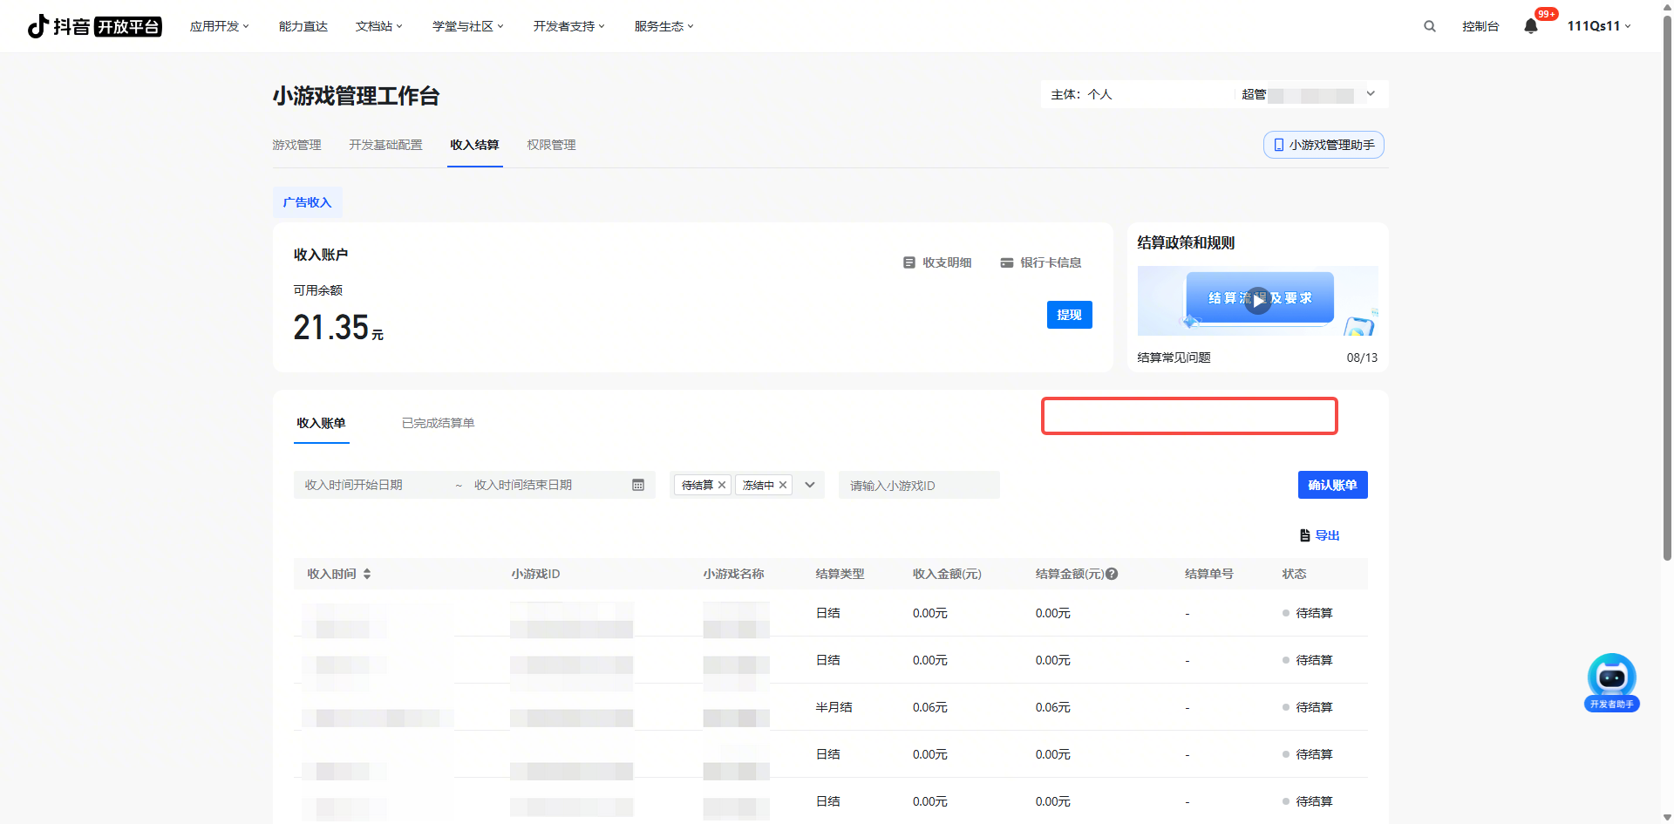Switch to the 已完成结算单 tab

coord(438,423)
